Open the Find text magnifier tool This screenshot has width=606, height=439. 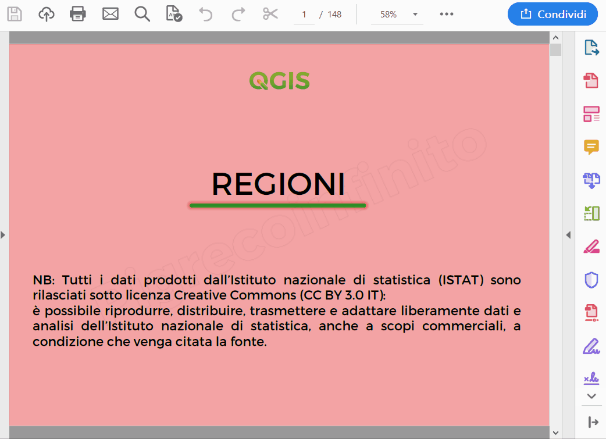pos(142,14)
